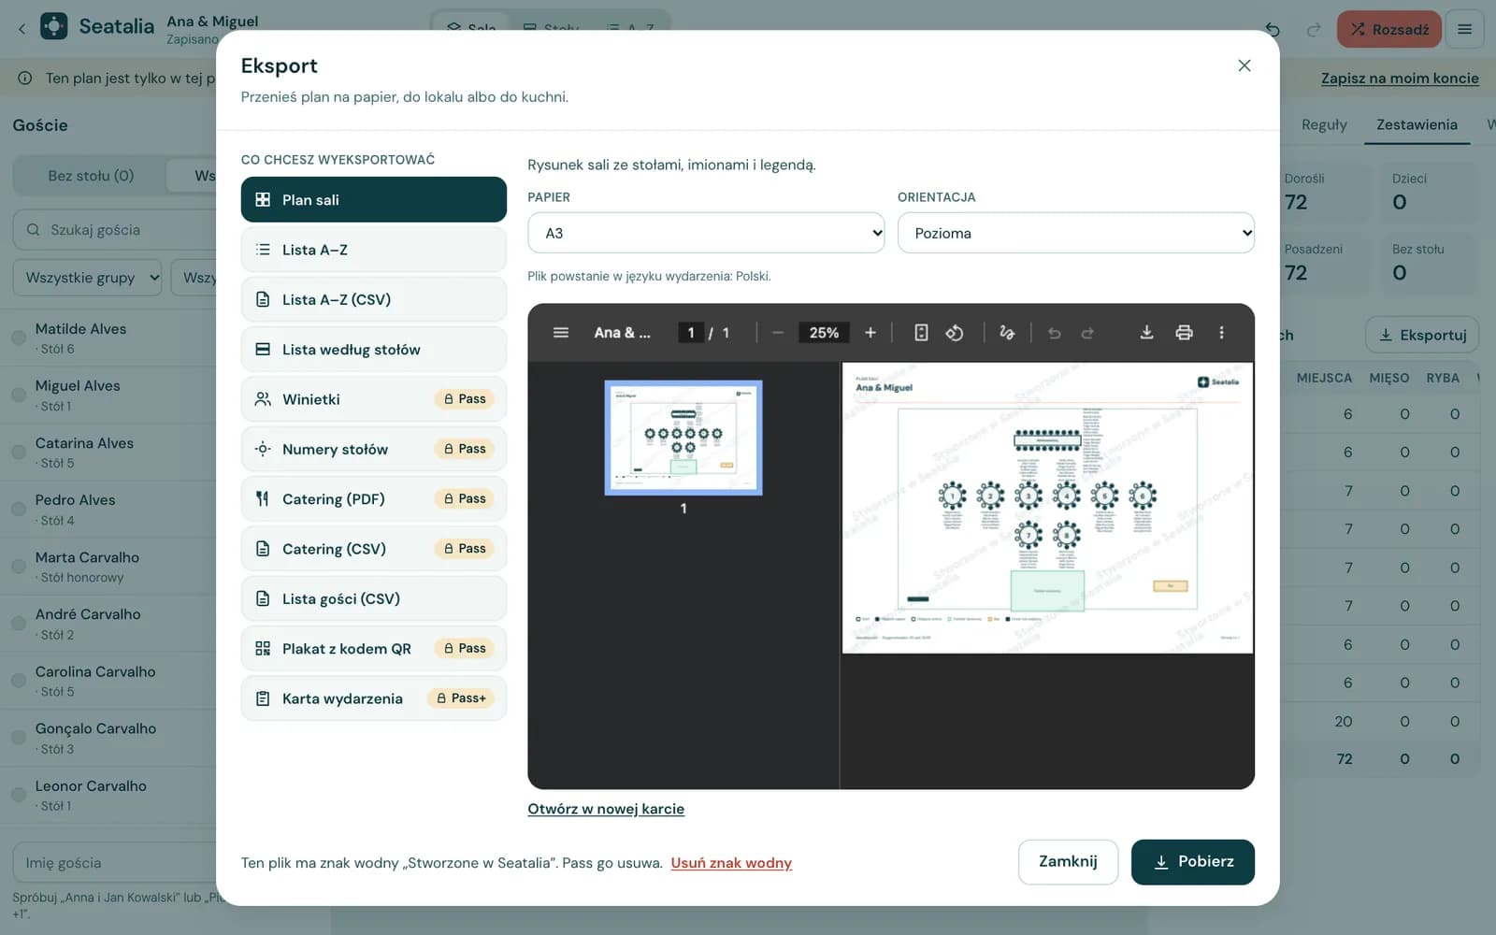
Task: Open the Wszystkie grupy filter dropdown
Action: (x=88, y=278)
